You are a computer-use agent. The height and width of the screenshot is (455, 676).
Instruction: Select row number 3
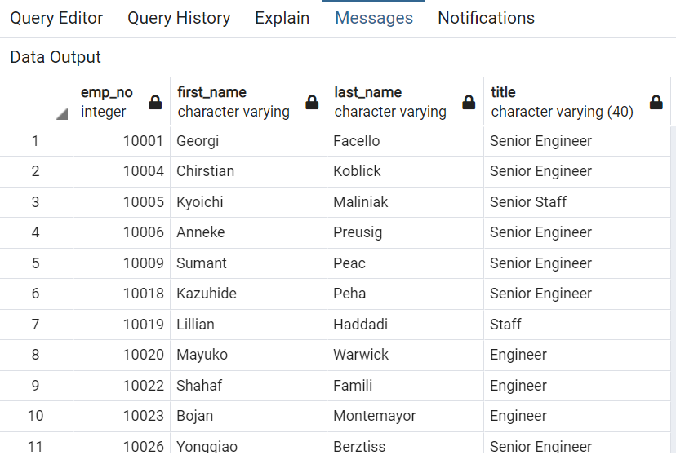[36, 202]
